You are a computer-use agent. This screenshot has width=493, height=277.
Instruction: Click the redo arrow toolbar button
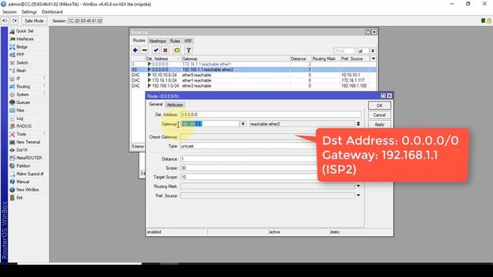point(15,21)
